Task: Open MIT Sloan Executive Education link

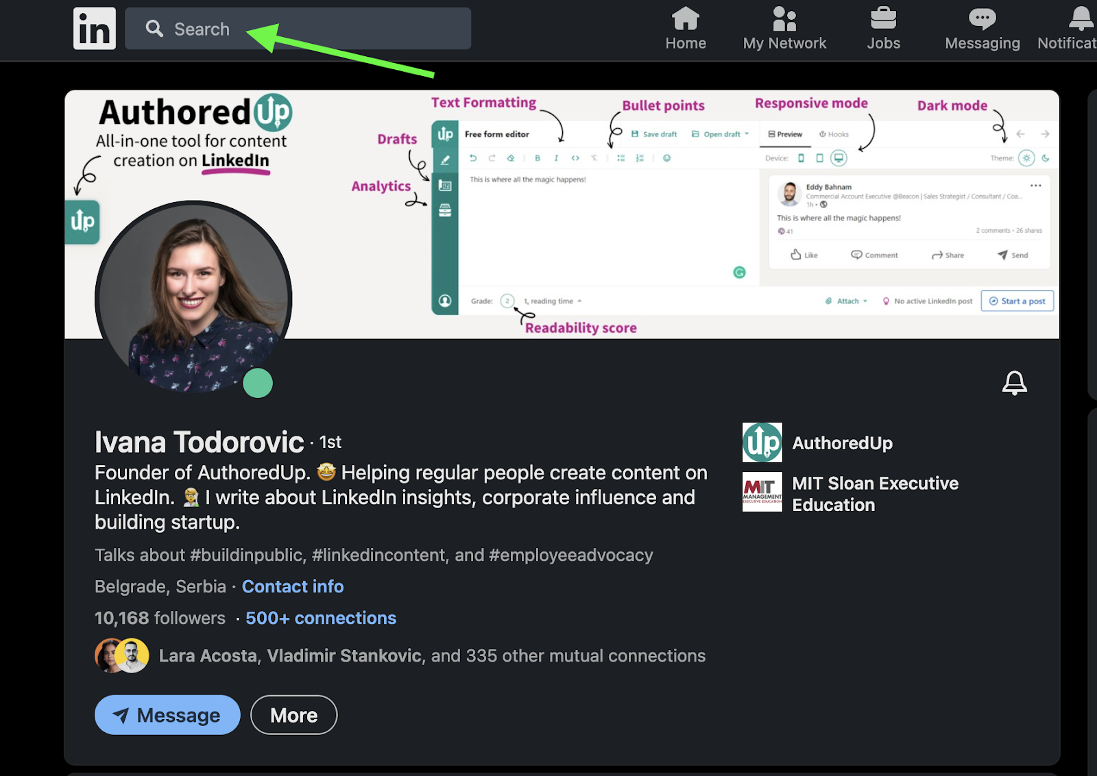Action: (x=875, y=494)
